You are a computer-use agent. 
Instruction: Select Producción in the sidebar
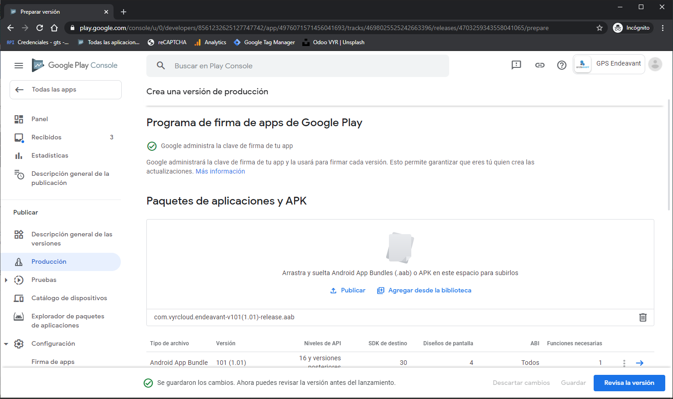(x=49, y=261)
